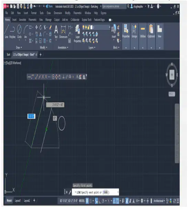Click the vertical navigation bar slider
The width and height of the screenshot is (189, 210).
(177, 133)
